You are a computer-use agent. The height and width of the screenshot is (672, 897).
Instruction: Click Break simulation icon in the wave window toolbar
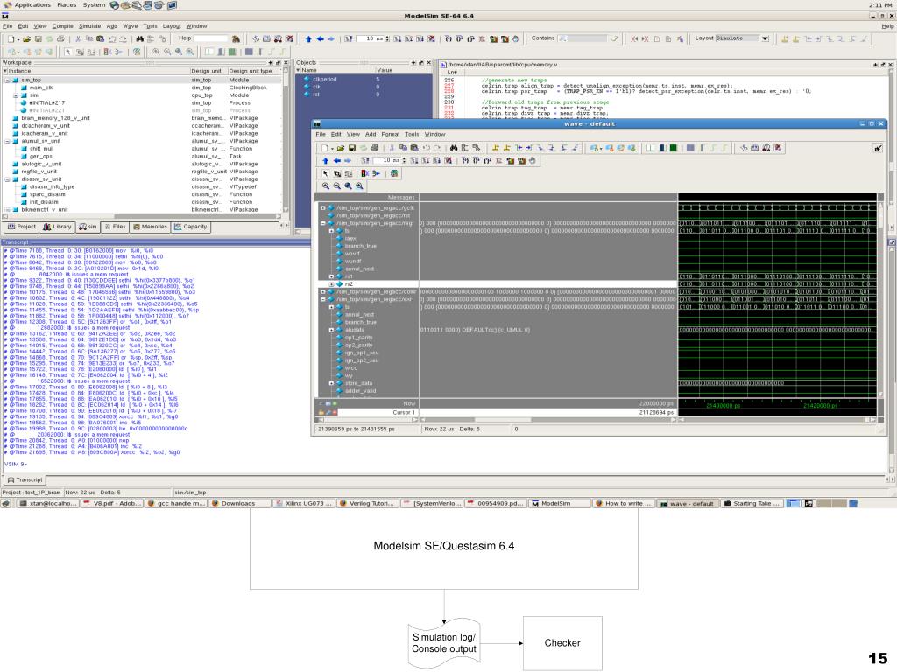coord(448,161)
